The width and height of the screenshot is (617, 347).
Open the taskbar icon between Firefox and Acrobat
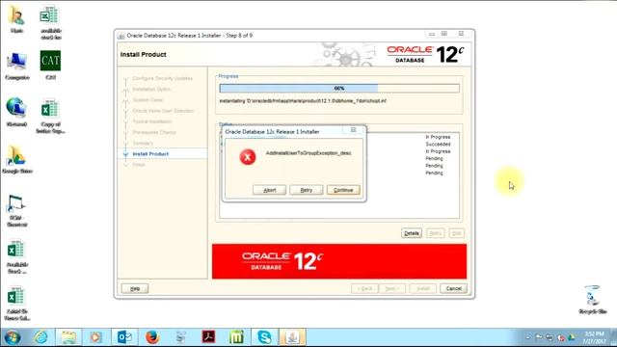pos(180,337)
